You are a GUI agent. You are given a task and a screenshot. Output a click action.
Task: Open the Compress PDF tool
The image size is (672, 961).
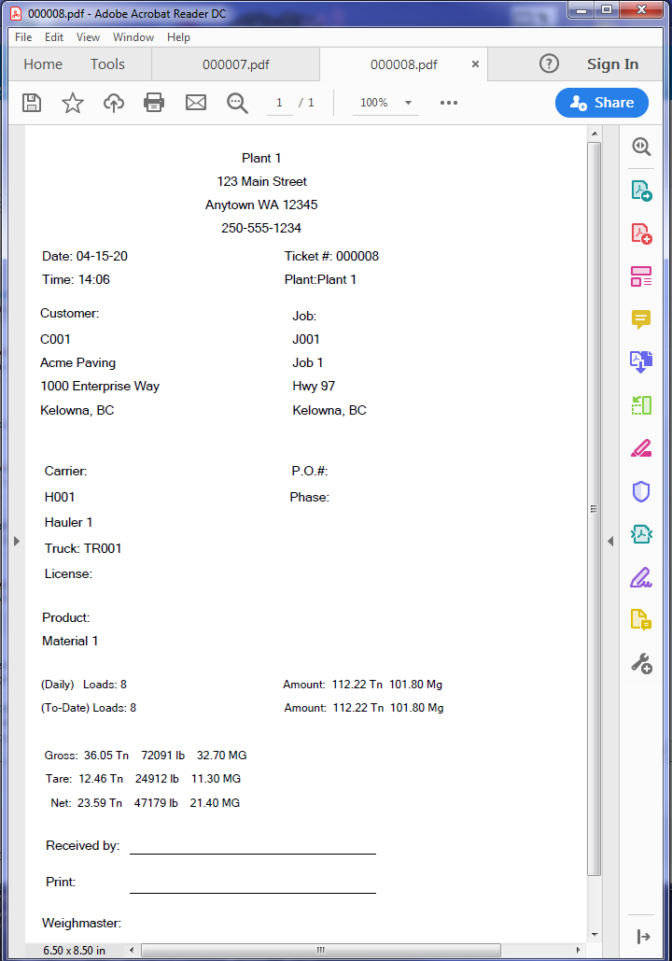pos(641,534)
